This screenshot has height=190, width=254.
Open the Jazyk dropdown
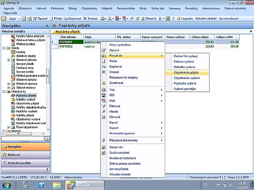coord(14,19)
